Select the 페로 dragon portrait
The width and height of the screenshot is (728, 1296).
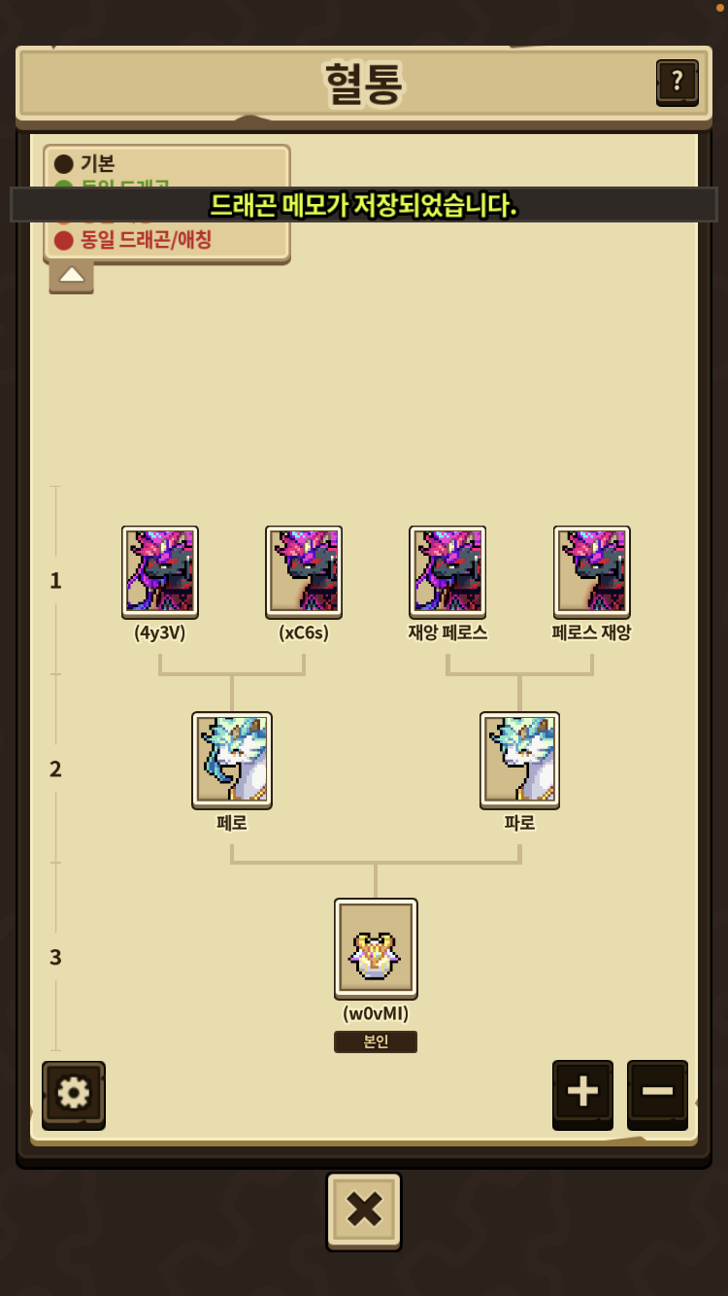(232, 760)
